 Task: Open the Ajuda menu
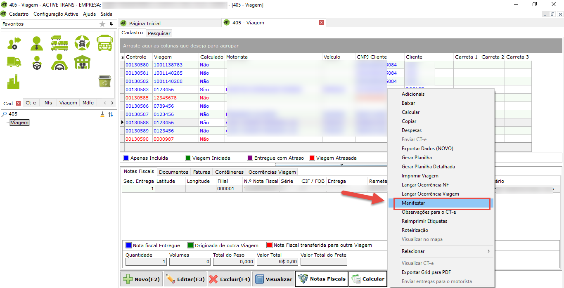[x=89, y=14]
